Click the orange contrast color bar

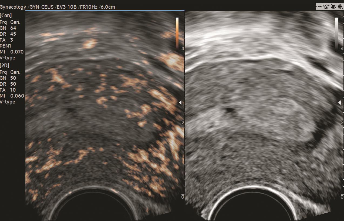pyautogui.click(x=177, y=34)
